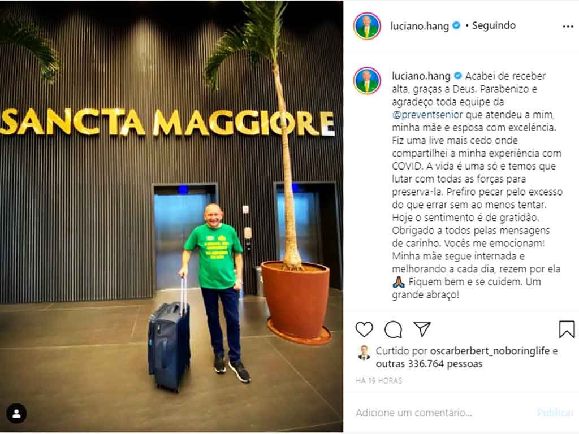Open luciano.hang profile picture in header
Viewport: 579px width, 434px height.
point(367,26)
